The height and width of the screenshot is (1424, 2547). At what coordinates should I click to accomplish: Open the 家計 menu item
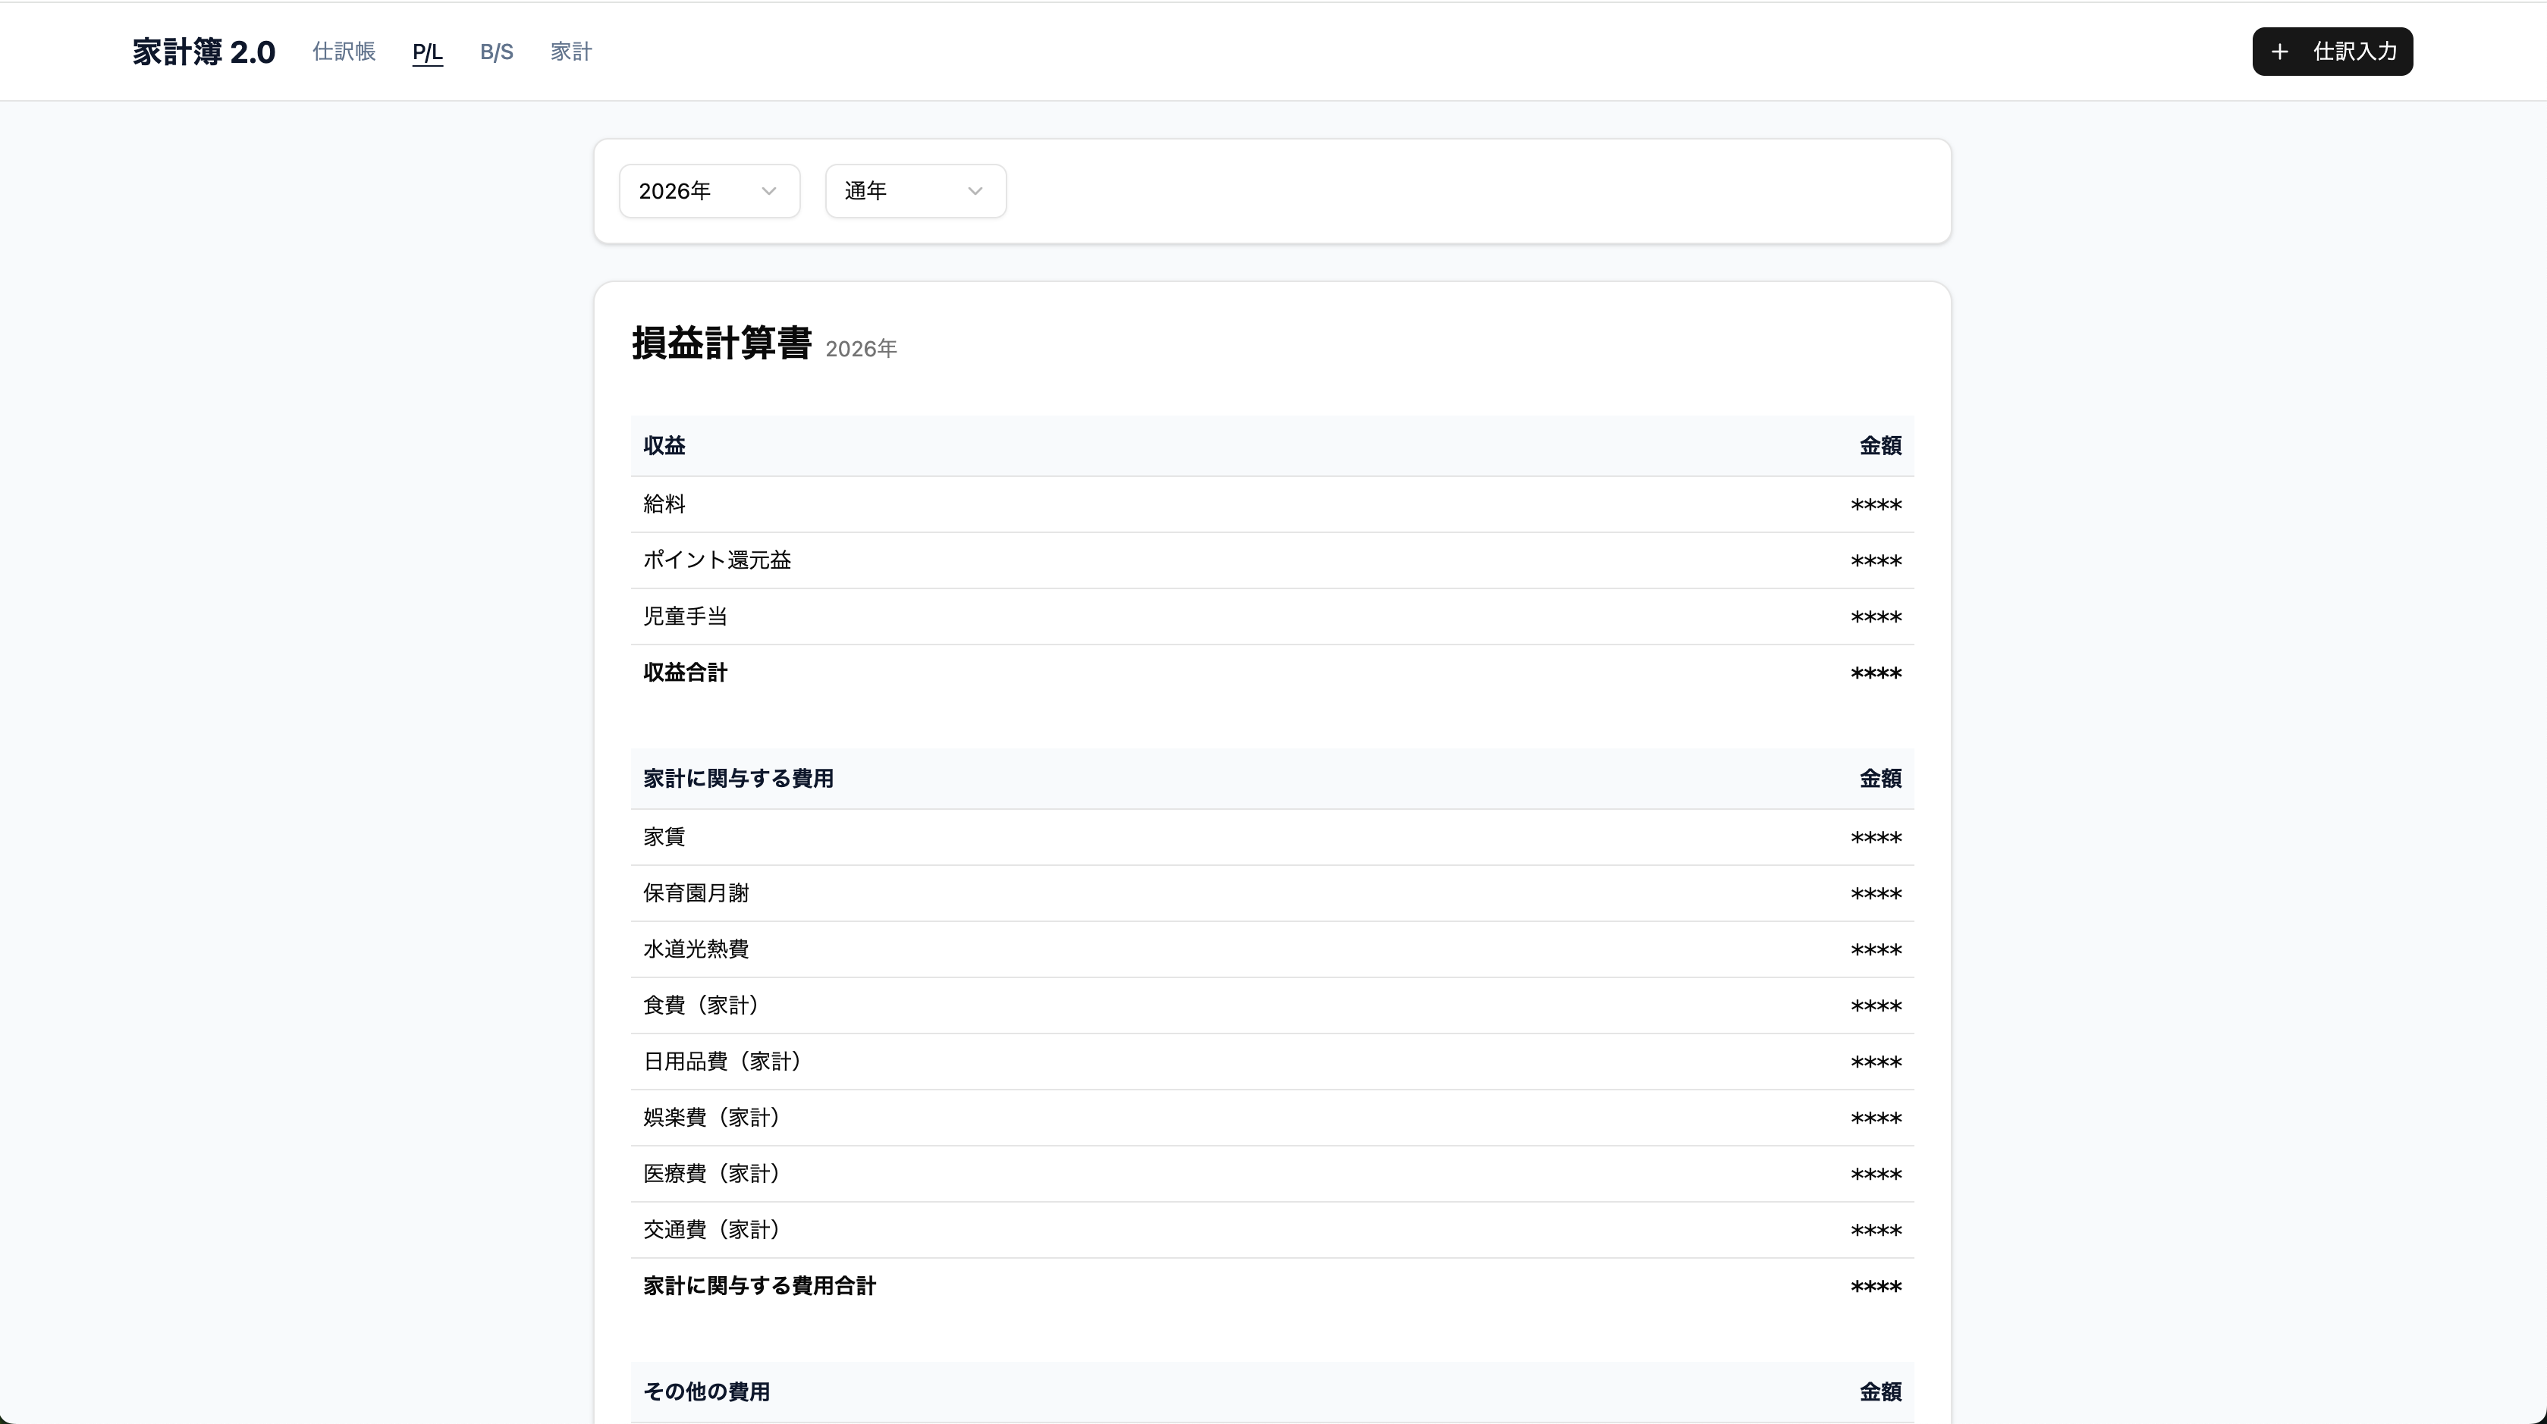pyautogui.click(x=570, y=52)
